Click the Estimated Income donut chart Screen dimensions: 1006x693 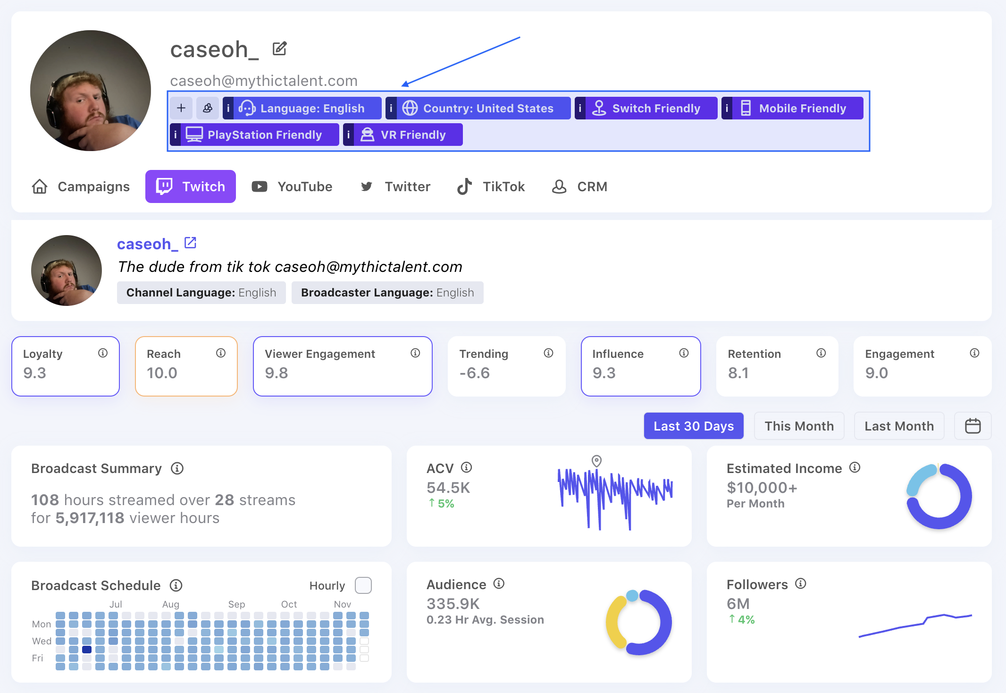(x=939, y=496)
